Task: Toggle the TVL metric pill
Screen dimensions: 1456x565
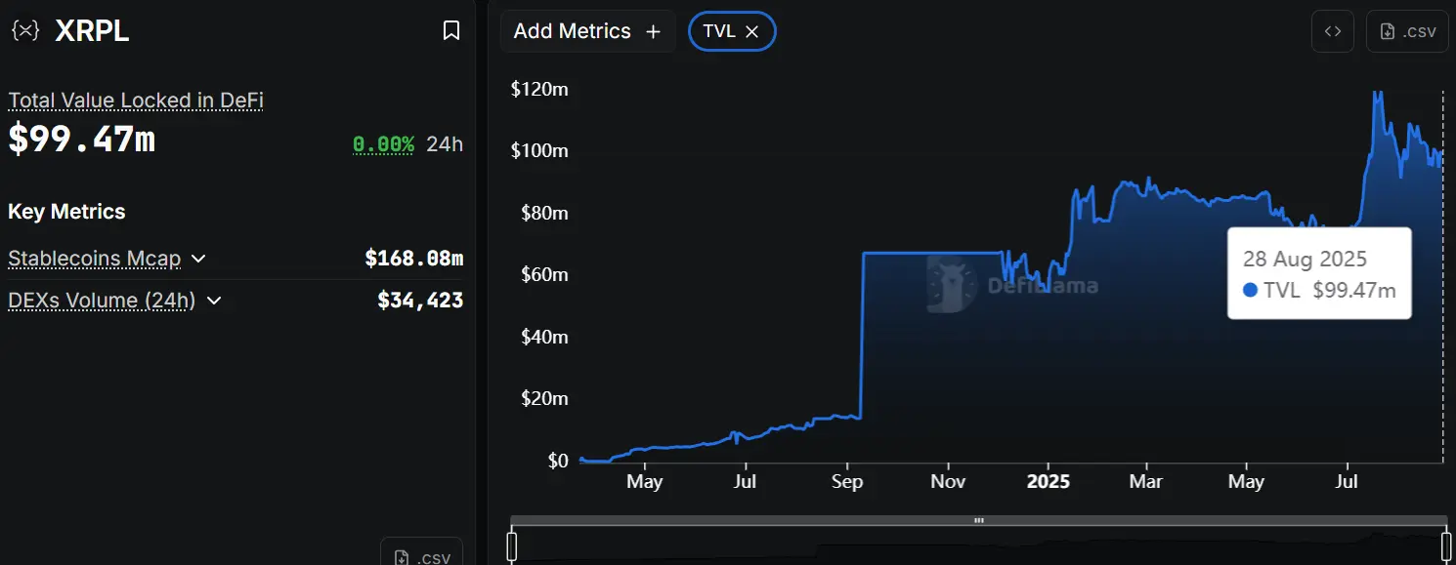Action: tap(732, 31)
